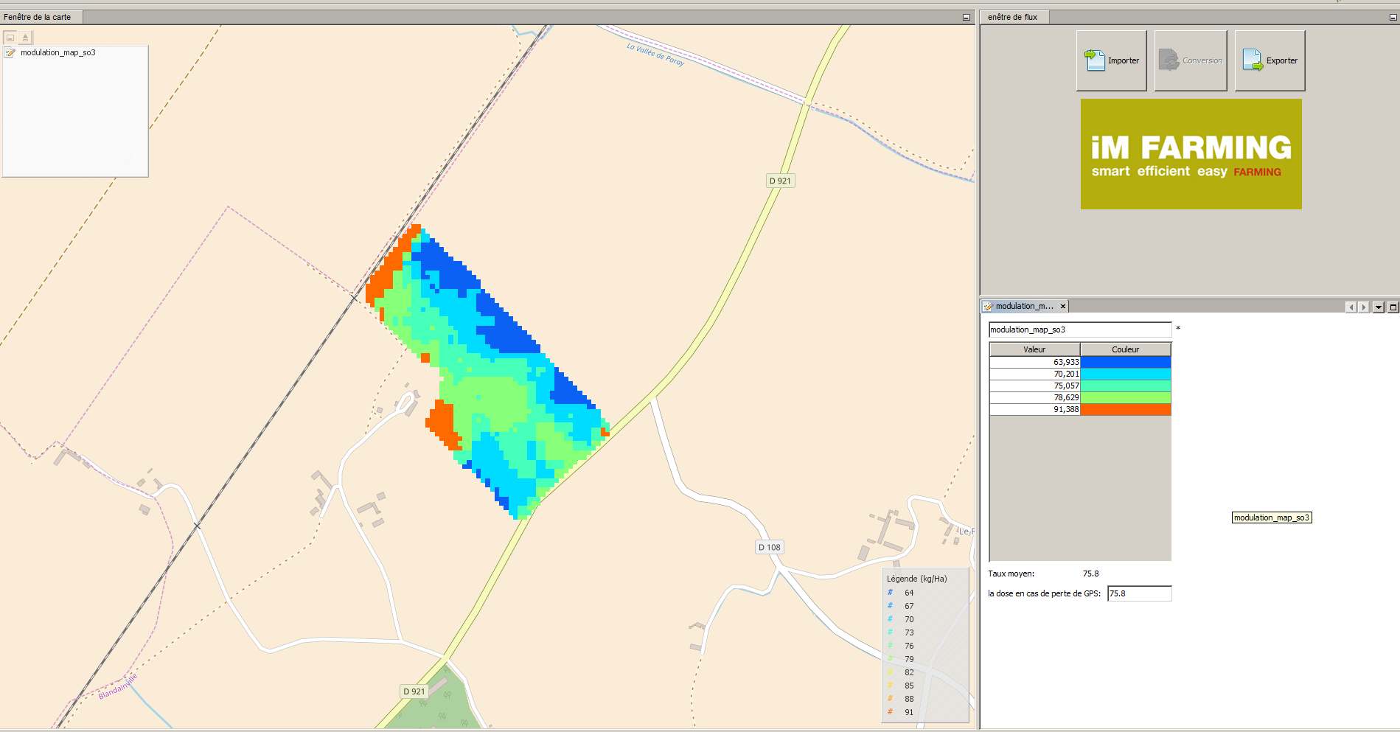Maximize the modulation panel with the square icon
Screen dimensions: 1400x732
(x=1393, y=307)
